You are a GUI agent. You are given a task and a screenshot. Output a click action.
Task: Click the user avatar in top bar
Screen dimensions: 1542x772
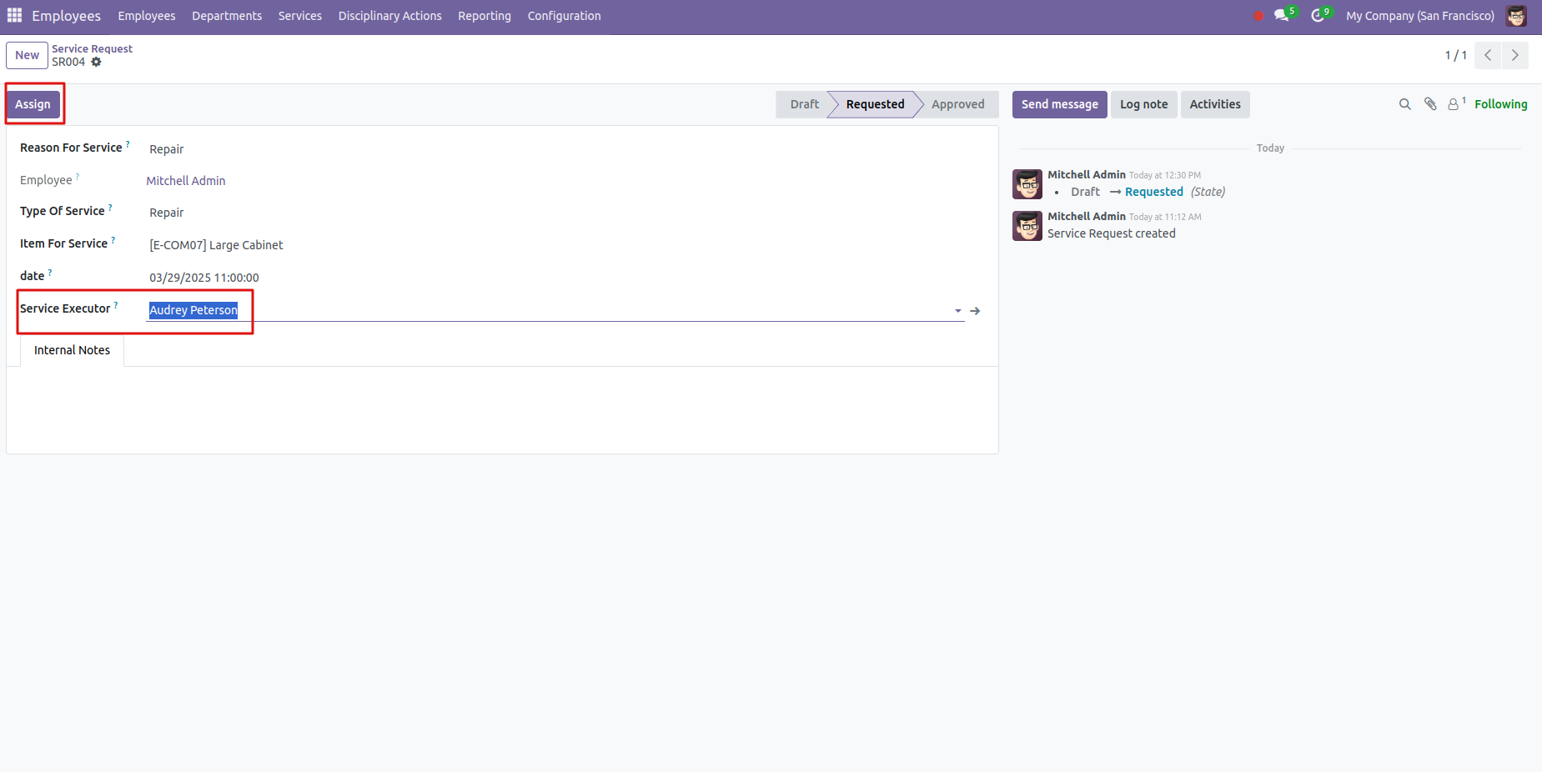pyautogui.click(x=1516, y=16)
